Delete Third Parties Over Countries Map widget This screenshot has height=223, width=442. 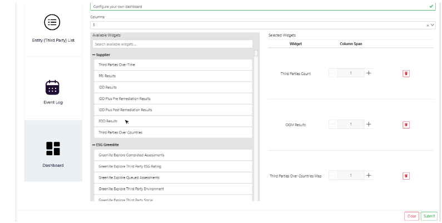(x=406, y=176)
